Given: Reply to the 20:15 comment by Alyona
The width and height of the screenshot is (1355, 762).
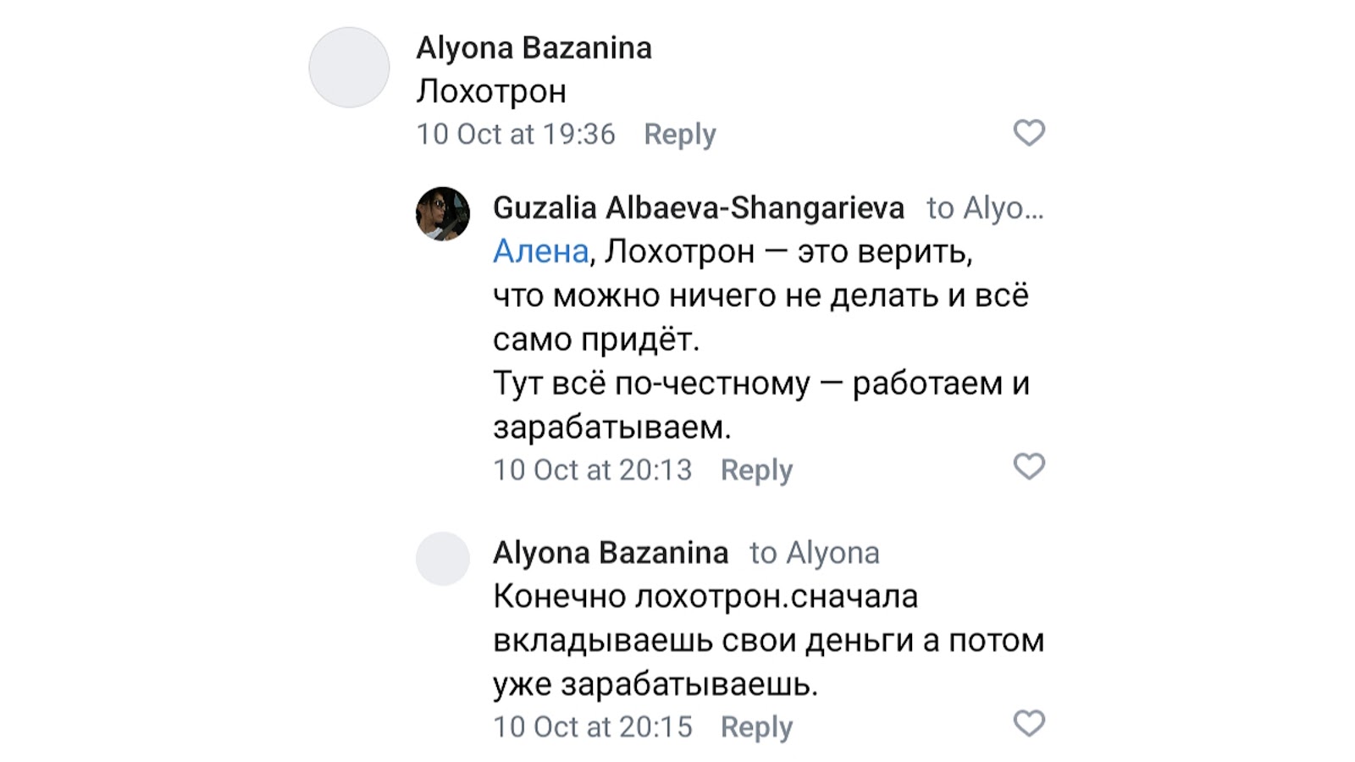Looking at the screenshot, I should click(x=756, y=726).
